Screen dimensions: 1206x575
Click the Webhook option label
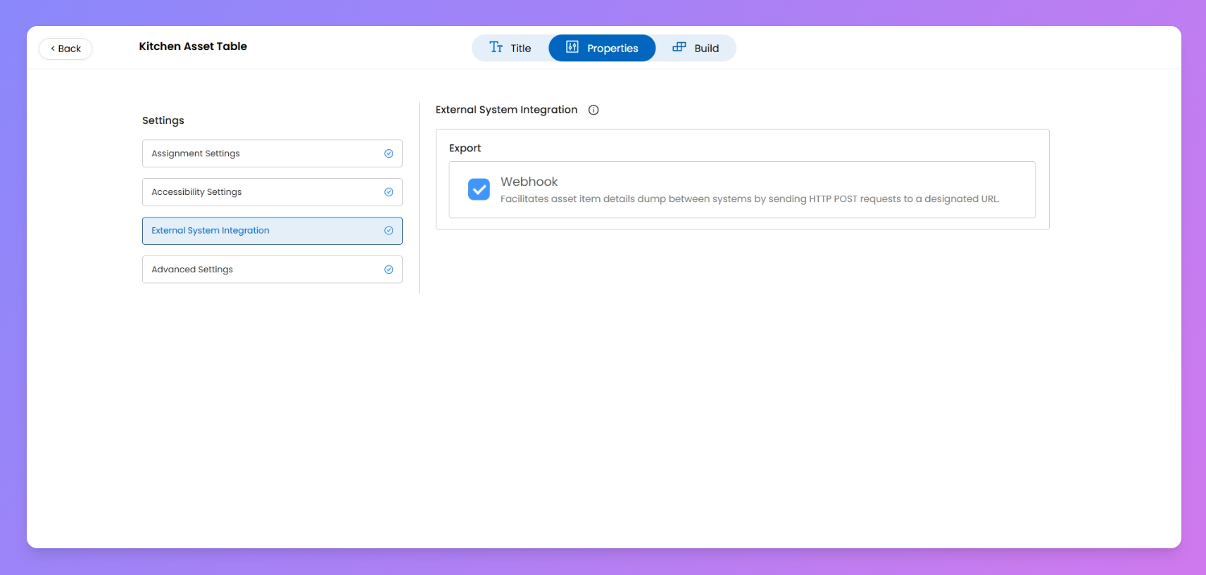click(529, 182)
